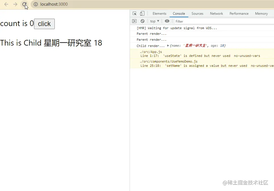
Task: Click the ./src/App.js warning path
Action: coord(151,52)
